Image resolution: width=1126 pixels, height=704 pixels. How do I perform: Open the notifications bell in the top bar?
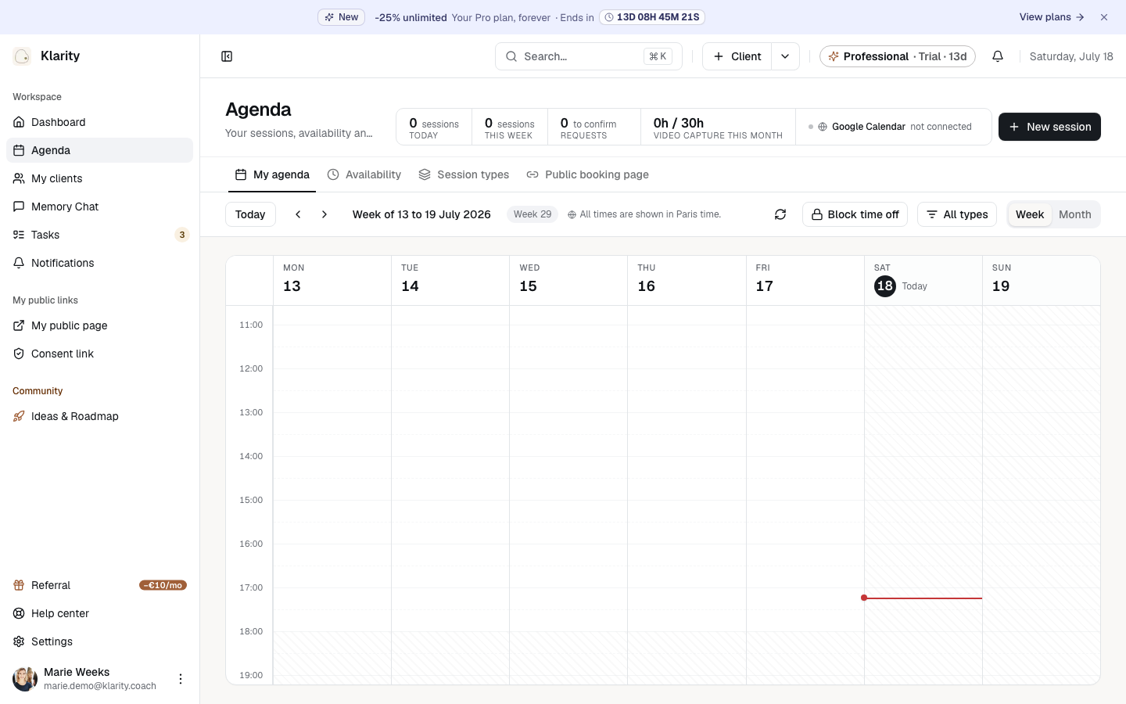[998, 56]
